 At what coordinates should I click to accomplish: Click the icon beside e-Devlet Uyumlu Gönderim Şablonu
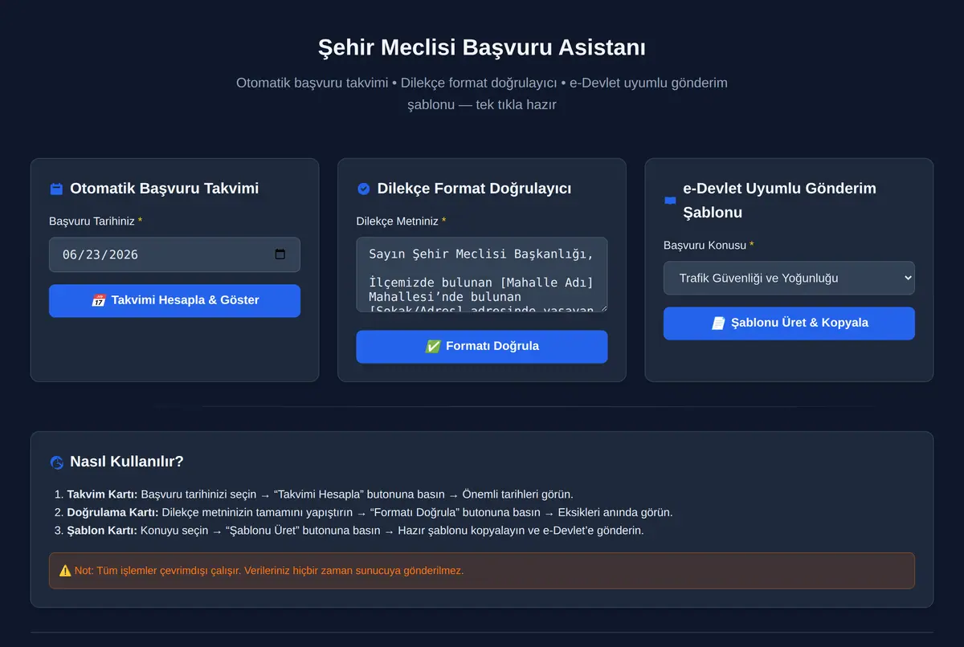click(670, 201)
